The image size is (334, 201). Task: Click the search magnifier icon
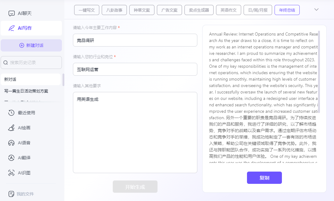(6, 63)
